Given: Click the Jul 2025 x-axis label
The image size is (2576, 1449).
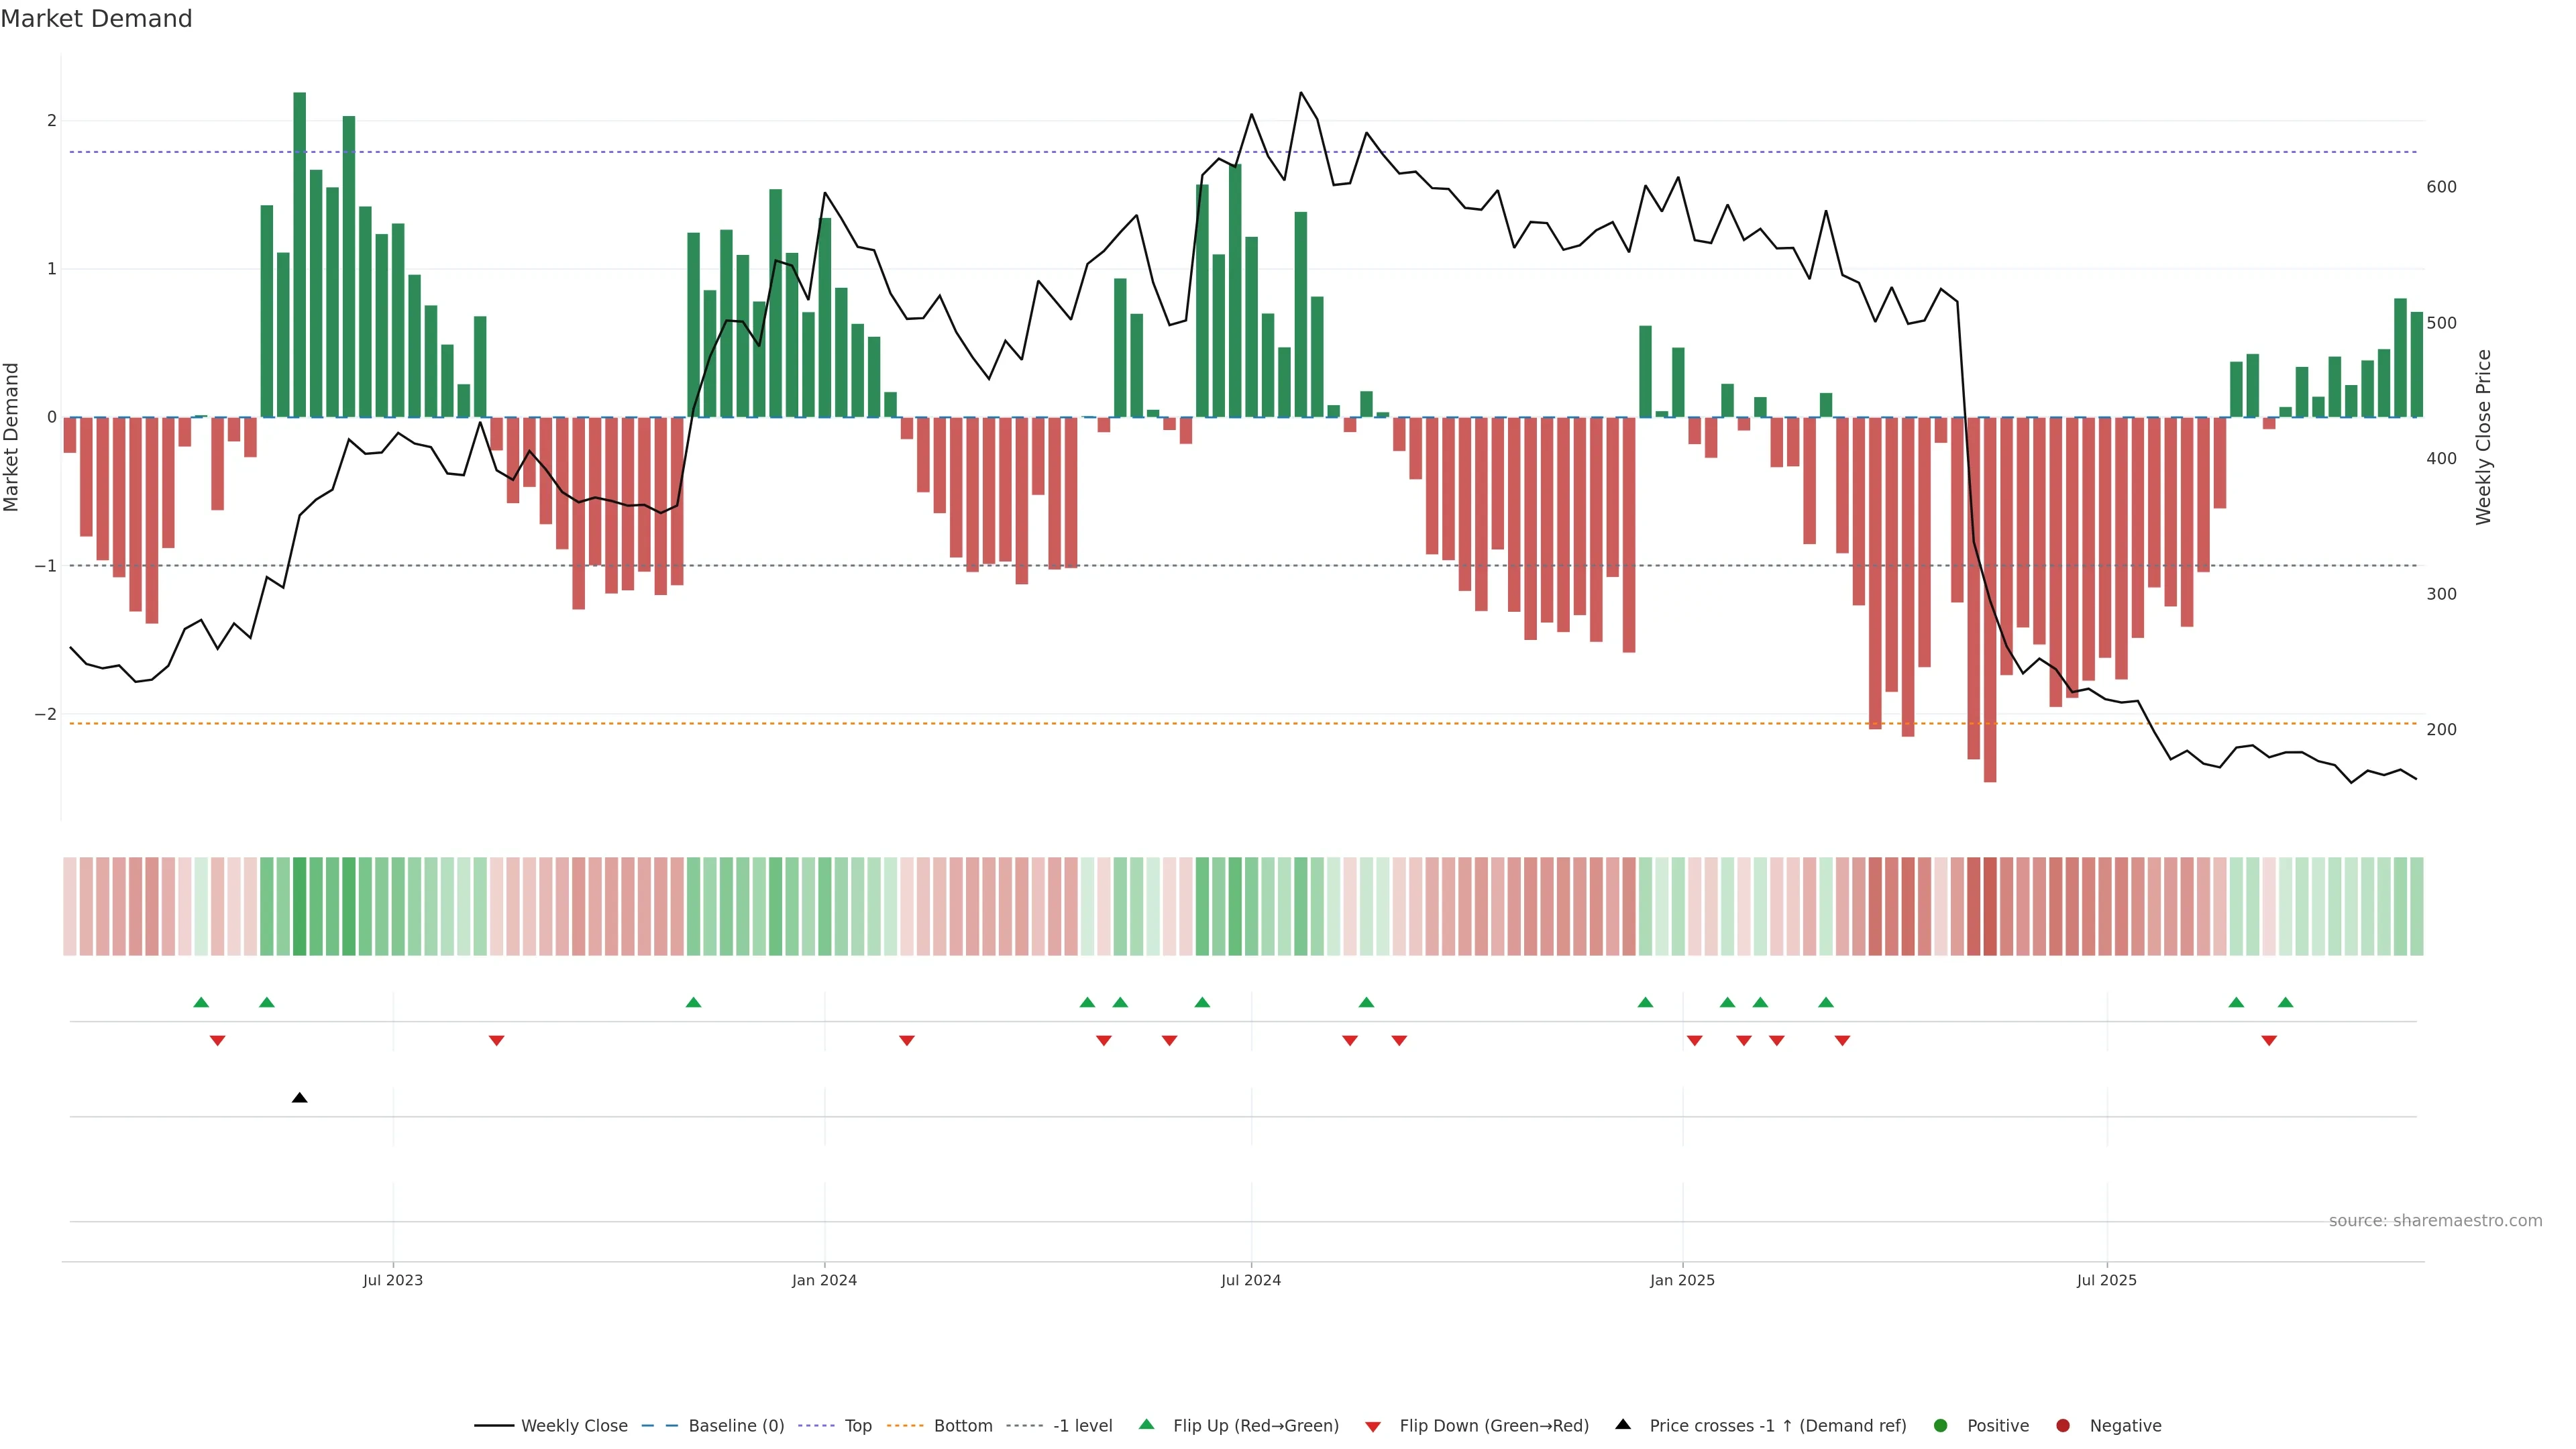Looking at the screenshot, I should [2106, 1280].
